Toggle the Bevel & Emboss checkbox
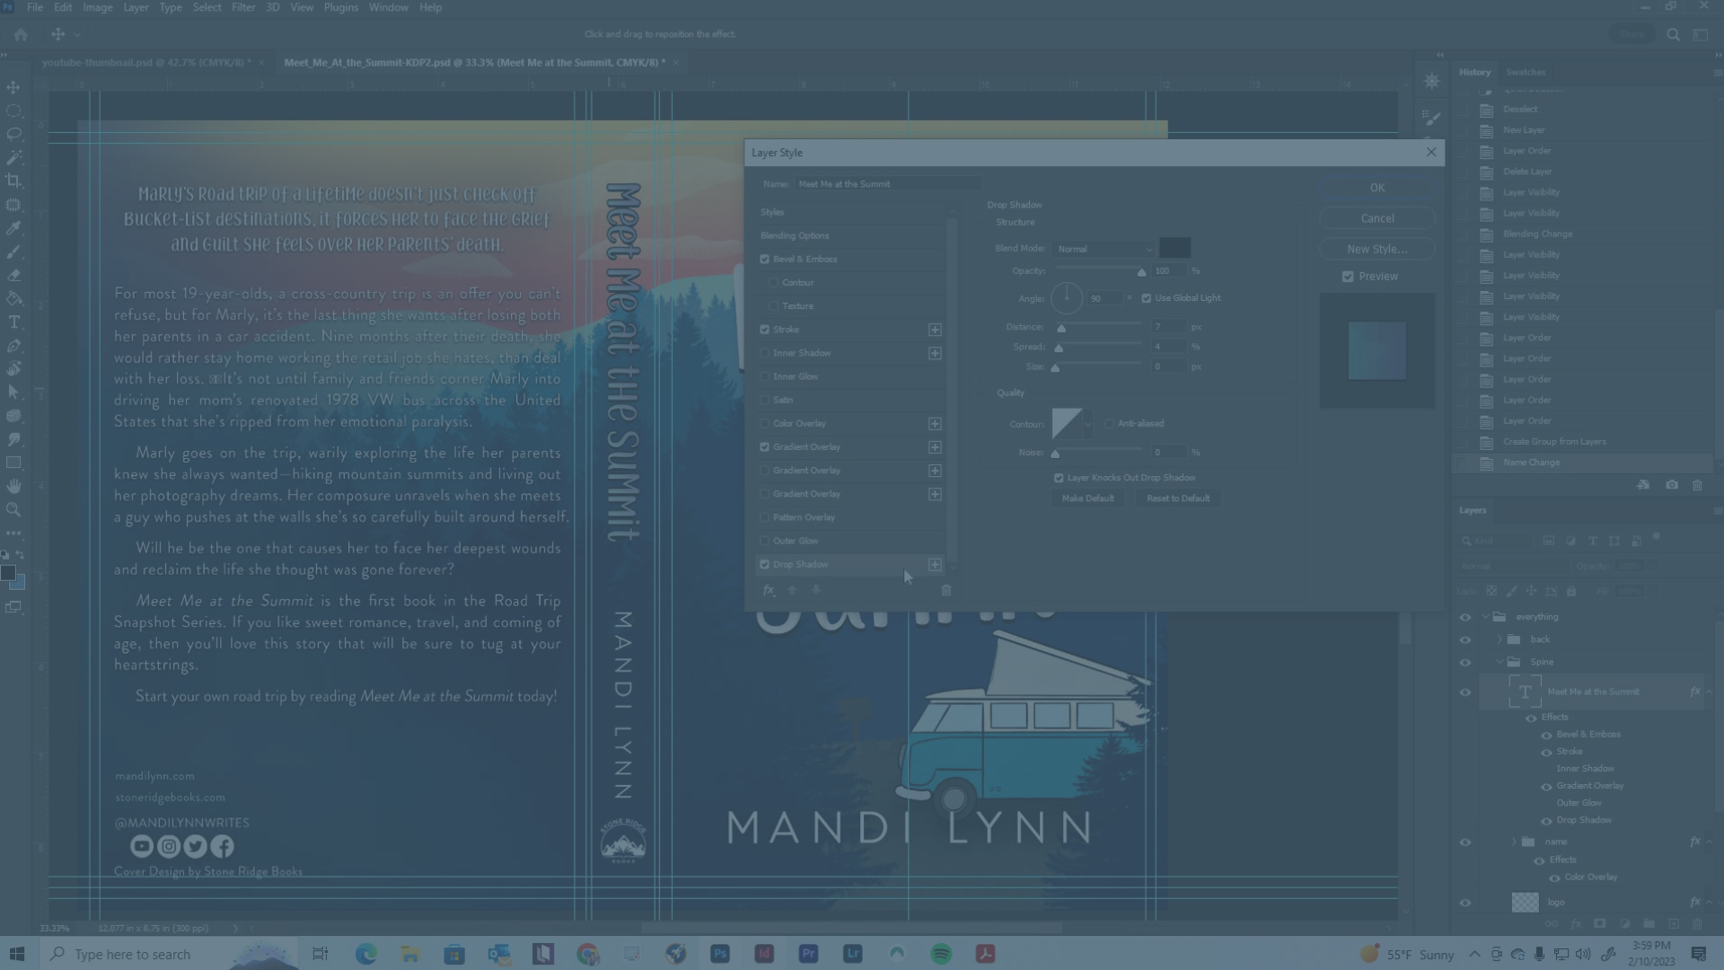The height and width of the screenshot is (970, 1724). 765,259
